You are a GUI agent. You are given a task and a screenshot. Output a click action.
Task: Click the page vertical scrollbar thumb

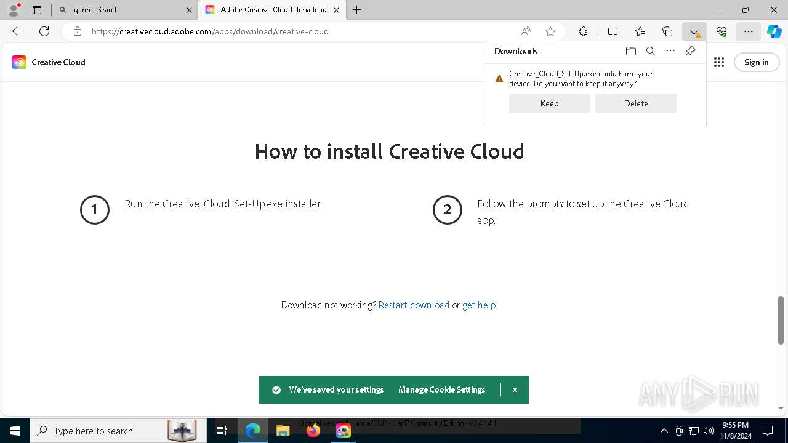[781, 320]
